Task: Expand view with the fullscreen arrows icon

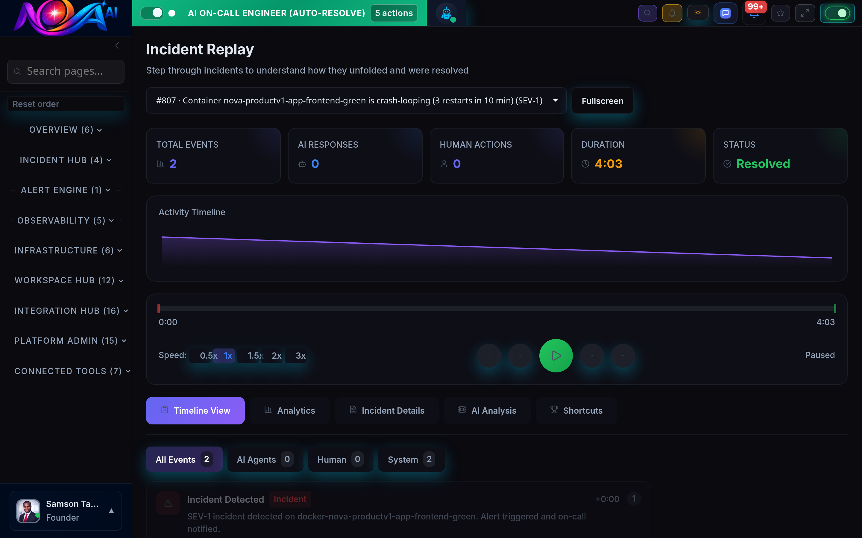Action: pos(805,13)
